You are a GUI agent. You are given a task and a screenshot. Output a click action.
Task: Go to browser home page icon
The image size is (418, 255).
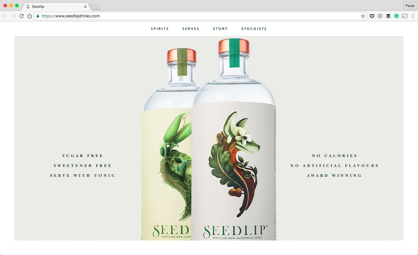(x=30, y=16)
